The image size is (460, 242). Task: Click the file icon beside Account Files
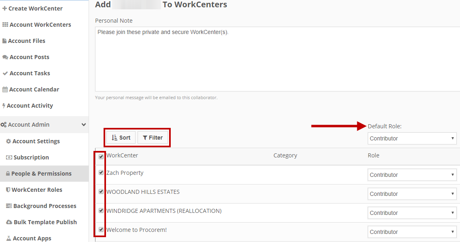pyautogui.click(x=4, y=41)
